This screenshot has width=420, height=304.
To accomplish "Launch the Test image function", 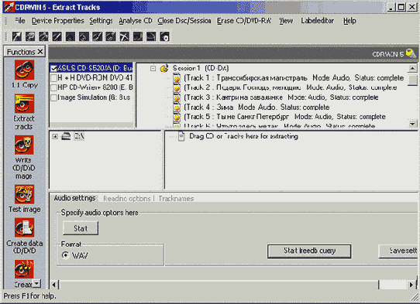I will tap(24, 194).
